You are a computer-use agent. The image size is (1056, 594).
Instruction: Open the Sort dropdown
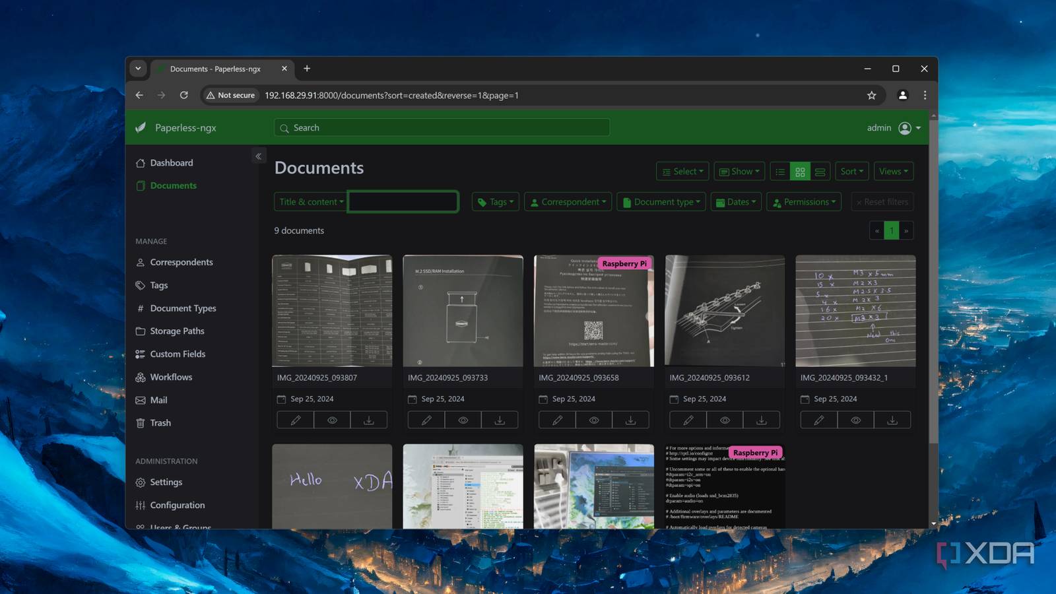(x=851, y=171)
